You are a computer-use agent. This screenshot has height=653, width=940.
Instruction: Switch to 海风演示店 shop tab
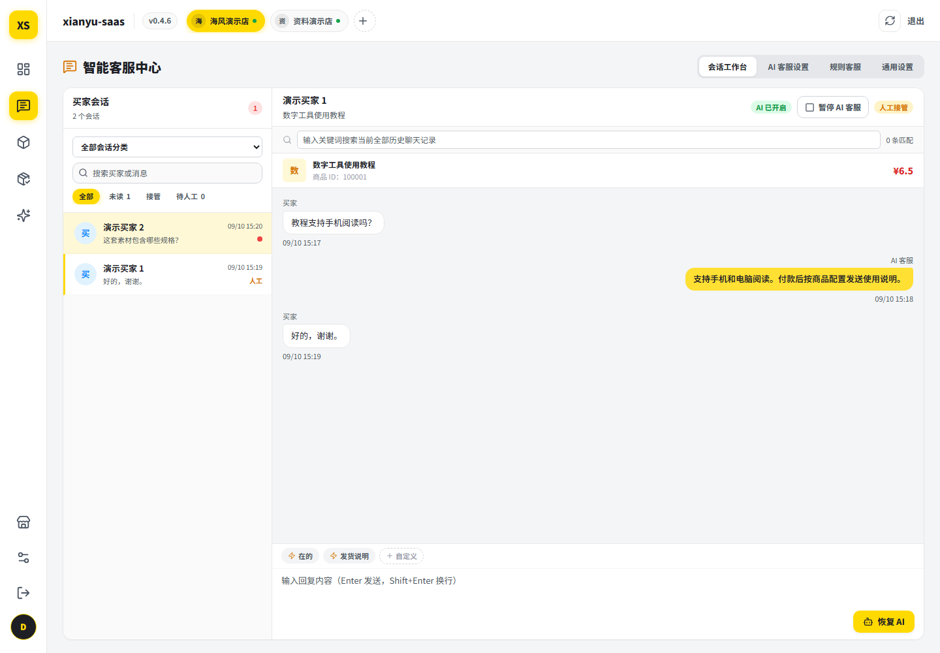(x=226, y=21)
